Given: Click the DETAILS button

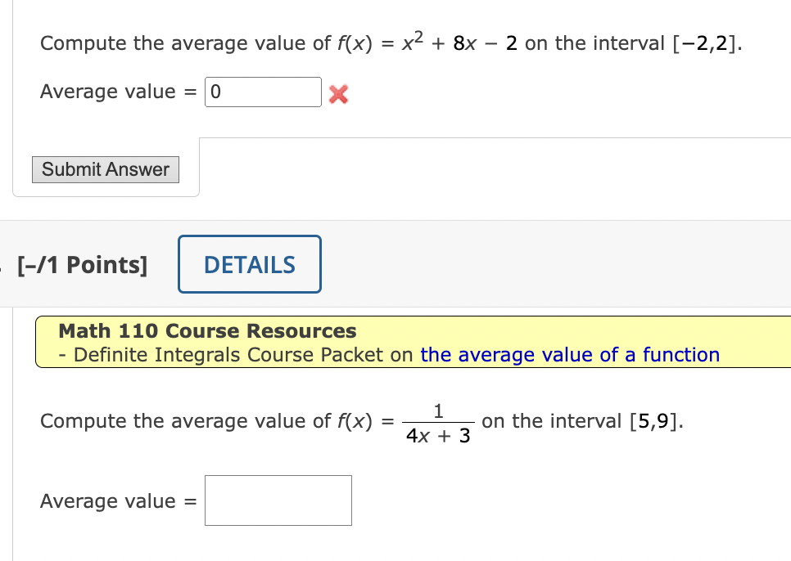Looking at the screenshot, I should pyautogui.click(x=249, y=263).
